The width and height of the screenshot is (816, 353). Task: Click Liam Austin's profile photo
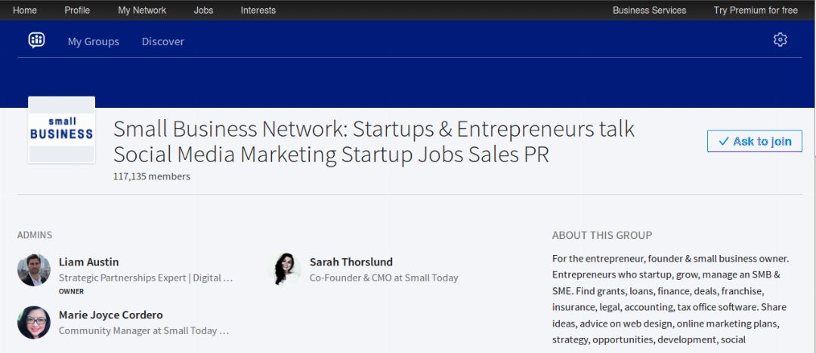click(x=34, y=269)
